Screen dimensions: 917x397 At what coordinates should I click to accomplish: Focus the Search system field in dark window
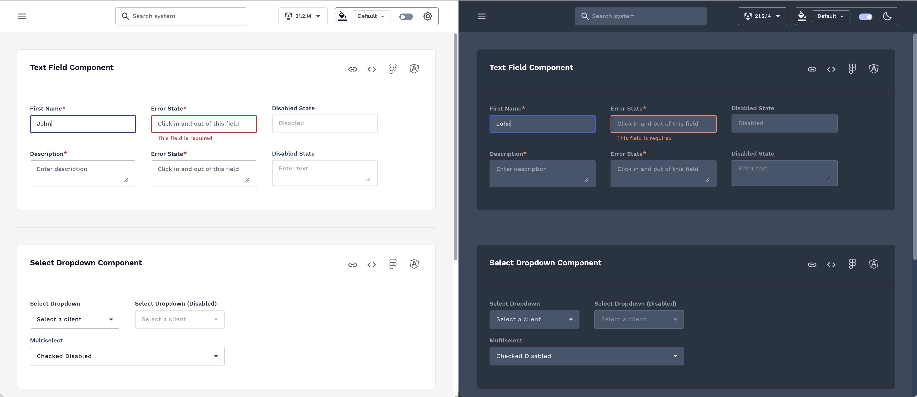[x=641, y=16]
